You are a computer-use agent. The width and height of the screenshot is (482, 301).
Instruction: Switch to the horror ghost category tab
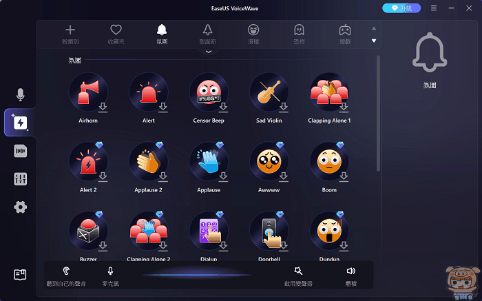pos(299,34)
